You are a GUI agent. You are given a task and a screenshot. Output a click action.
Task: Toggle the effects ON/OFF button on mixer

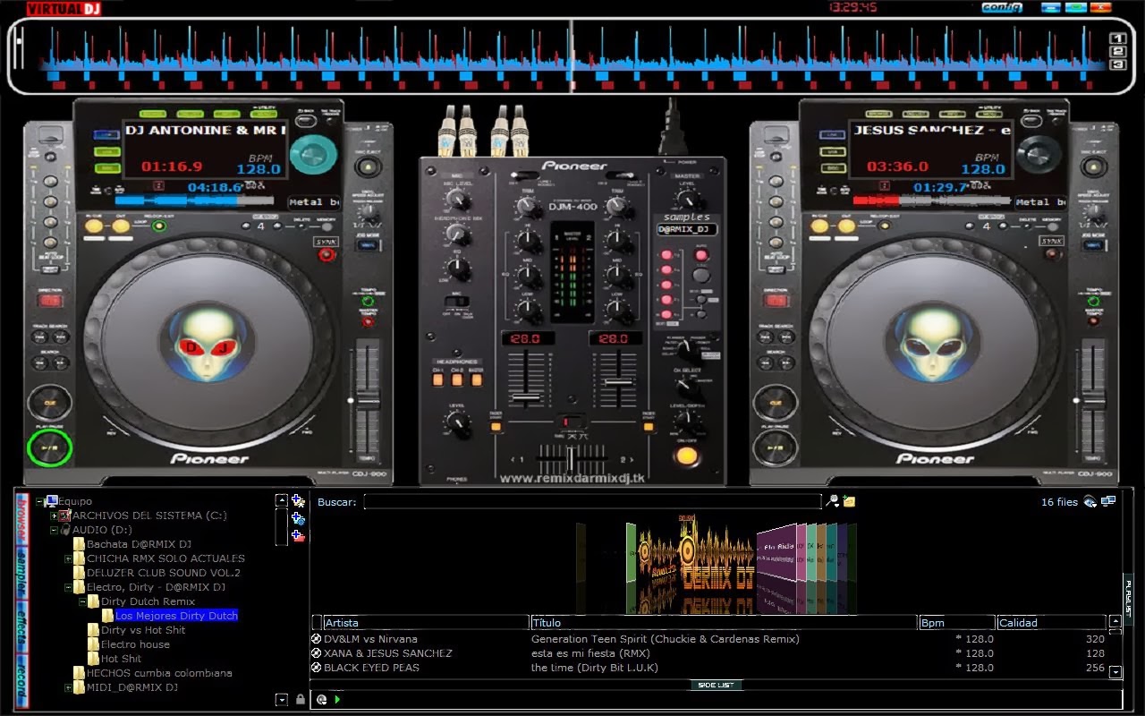coord(686,456)
